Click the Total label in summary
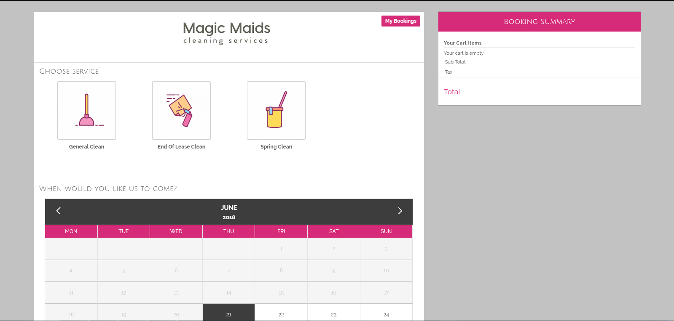Viewport: 674px width, 321px height. (x=452, y=92)
